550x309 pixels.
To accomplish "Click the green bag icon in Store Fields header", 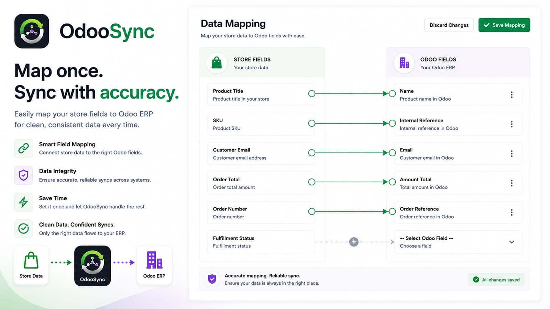I will point(217,63).
